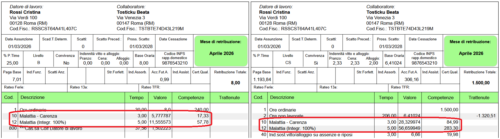Image resolution: width=500 pixels, height=139 pixels.
Task: Click Acc.Fut.A. value 306,16
Action: coord(411,79)
